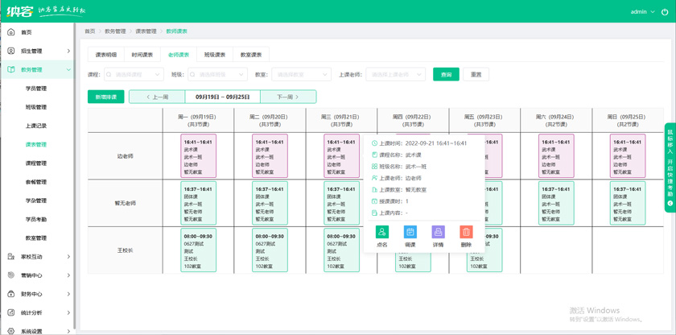Image resolution: width=676 pixels, height=335 pixels.
Task: Open the 上课老师 dropdown
Action: (396, 74)
